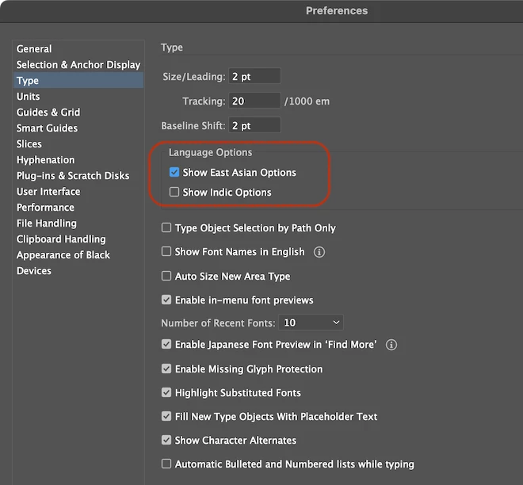Open the General preferences category
The image size is (523, 485).
34,49
